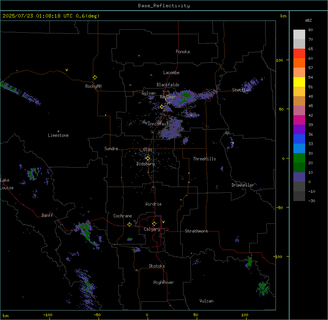The width and height of the screenshot is (328, 320).
Task: Click the km unit label at bottom left
Action: coord(6,316)
